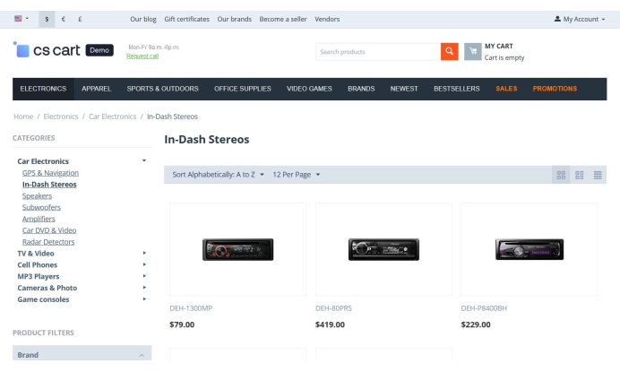Click MY CART label
Viewport: 620px width, 372px height.
(x=499, y=47)
